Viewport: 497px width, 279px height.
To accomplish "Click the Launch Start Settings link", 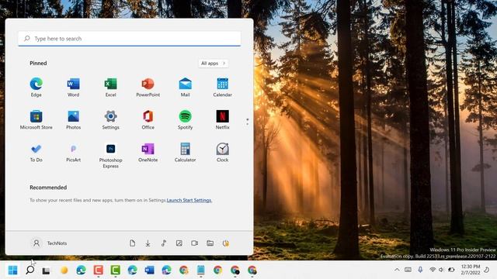I will pos(189,200).
